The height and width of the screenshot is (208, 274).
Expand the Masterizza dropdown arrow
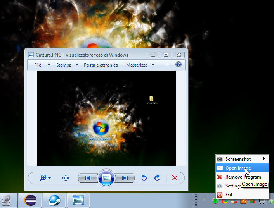[x=153, y=65]
